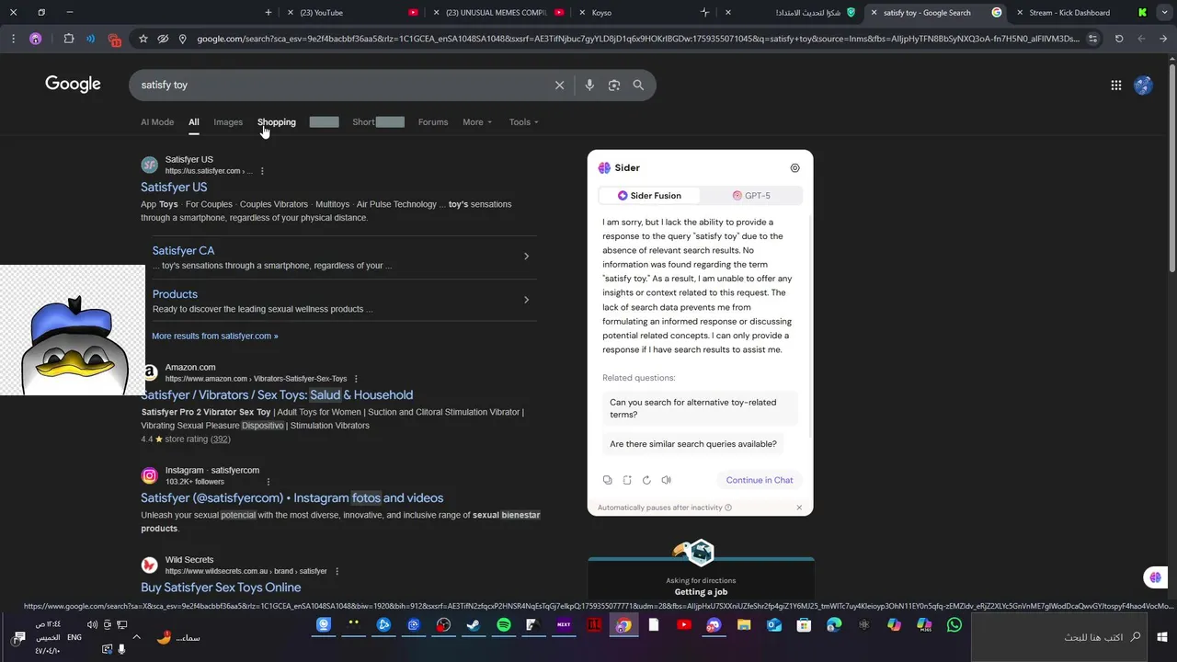Toggle the ENG input language indicator
Image resolution: width=1177 pixels, height=662 pixels.
point(74,637)
